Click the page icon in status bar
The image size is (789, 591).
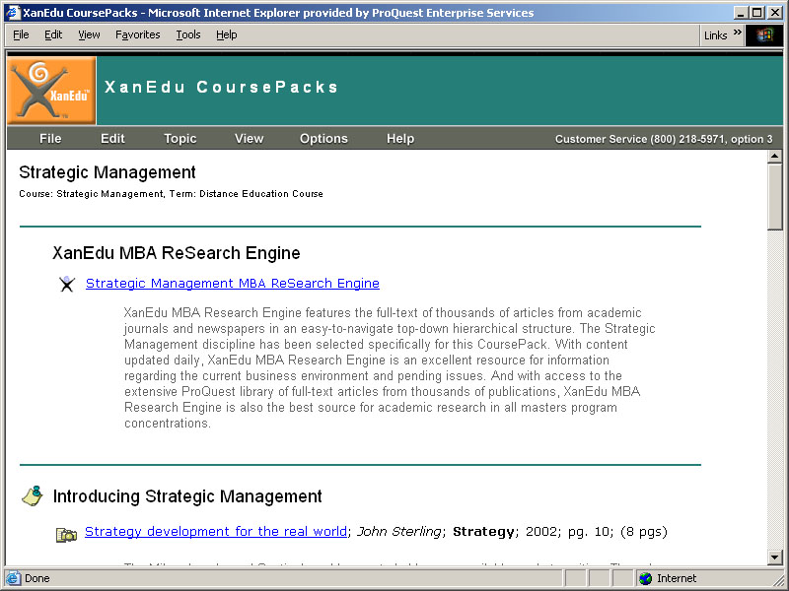click(x=13, y=578)
